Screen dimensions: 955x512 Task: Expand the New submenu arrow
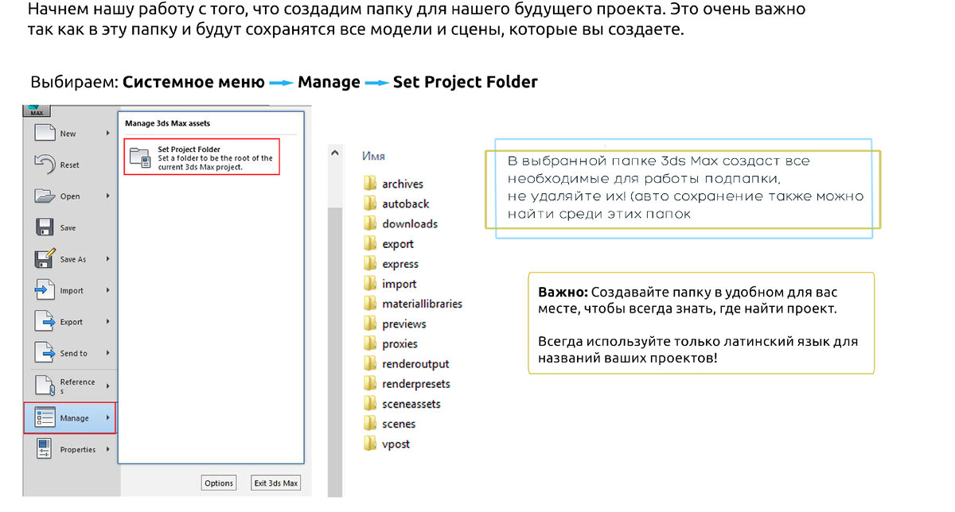pyautogui.click(x=107, y=134)
